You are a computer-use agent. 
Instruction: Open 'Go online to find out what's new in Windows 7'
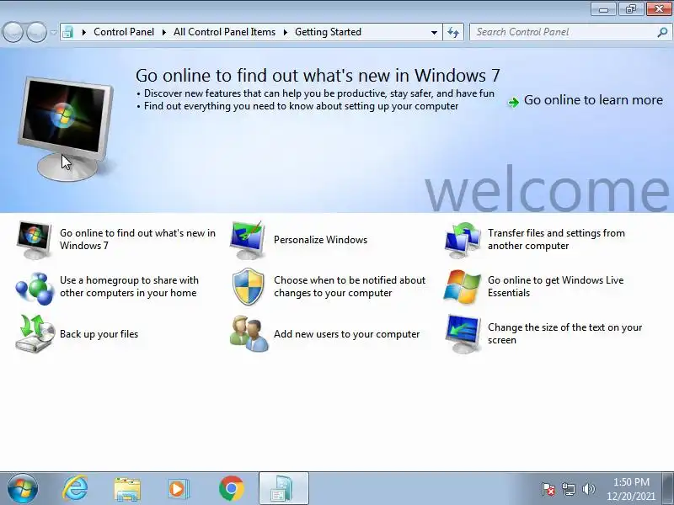point(137,239)
